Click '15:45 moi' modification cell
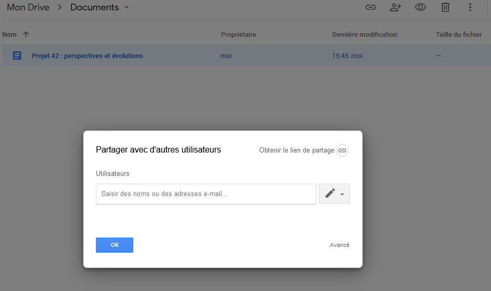491x291 pixels. [x=347, y=56]
